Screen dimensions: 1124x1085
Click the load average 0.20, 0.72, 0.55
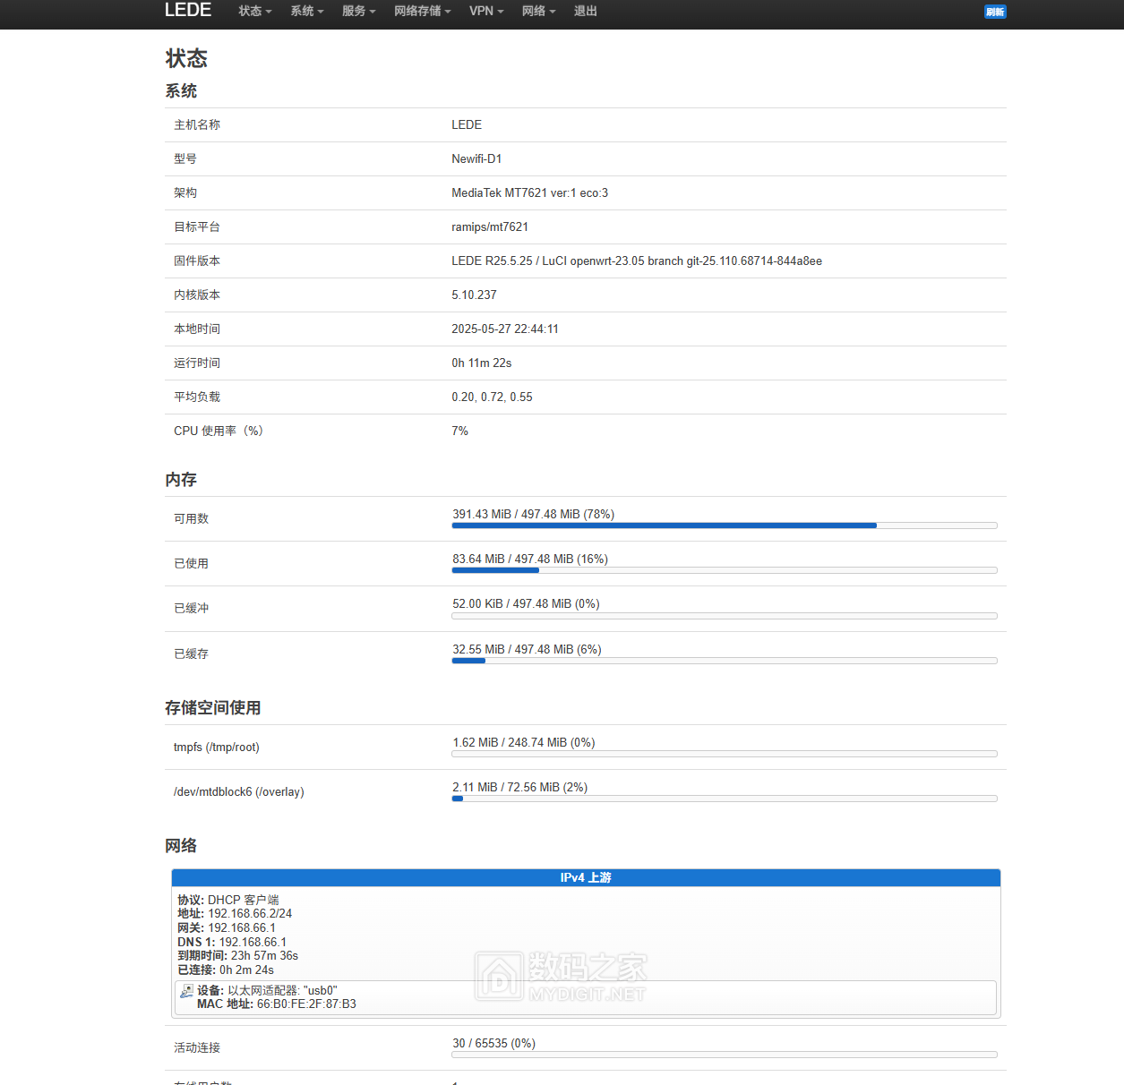[492, 397]
